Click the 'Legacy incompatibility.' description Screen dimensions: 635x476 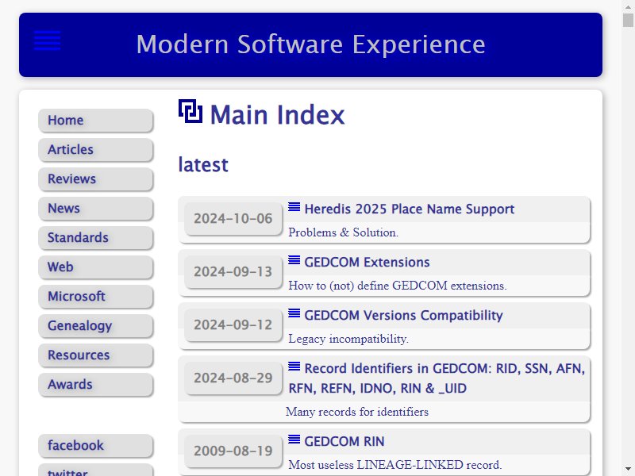click(348, 339)
